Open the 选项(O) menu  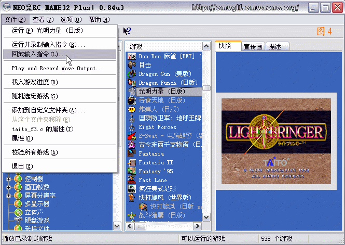tap(71, 20)
